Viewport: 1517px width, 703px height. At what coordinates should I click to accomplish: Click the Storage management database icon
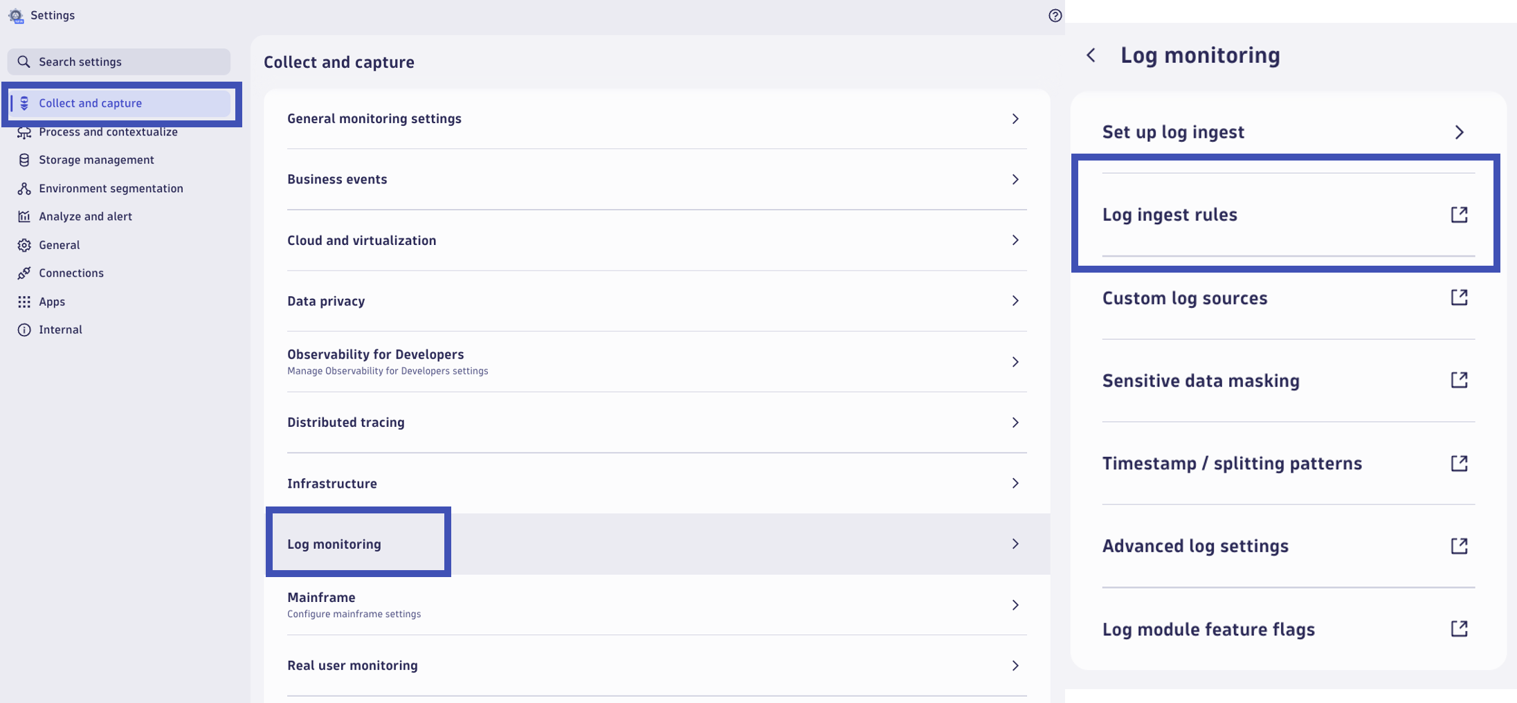pyautogui.click(x=24, y=160)
